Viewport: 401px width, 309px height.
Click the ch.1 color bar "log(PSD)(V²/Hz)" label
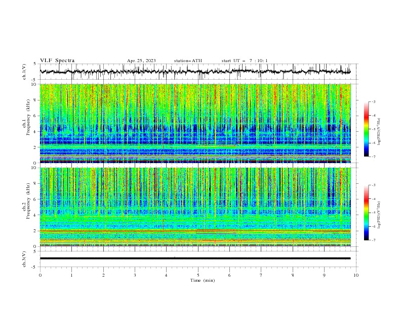(x=380, y=132)
